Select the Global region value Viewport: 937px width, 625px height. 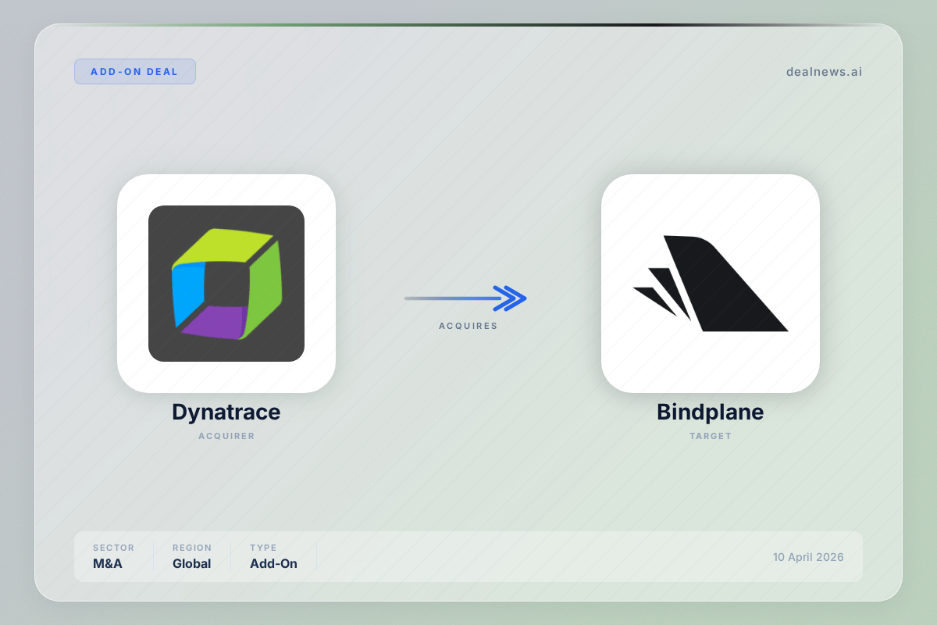(x=191, y=563)
